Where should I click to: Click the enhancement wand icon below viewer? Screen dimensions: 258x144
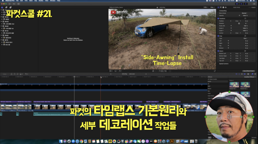[116, 71]
